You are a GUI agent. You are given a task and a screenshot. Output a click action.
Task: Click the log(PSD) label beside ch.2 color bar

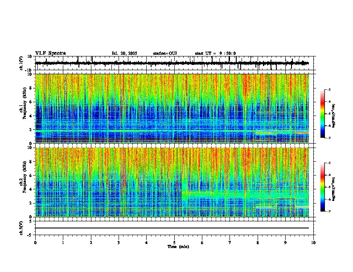click(334, 189)
